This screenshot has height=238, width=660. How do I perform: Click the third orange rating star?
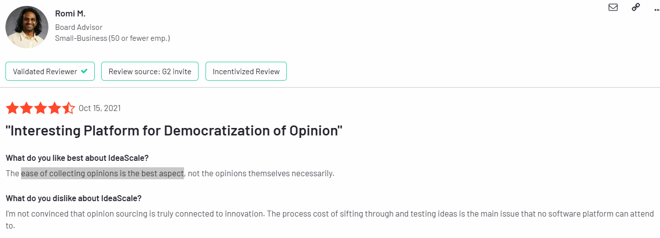click(x=40, y=108)
